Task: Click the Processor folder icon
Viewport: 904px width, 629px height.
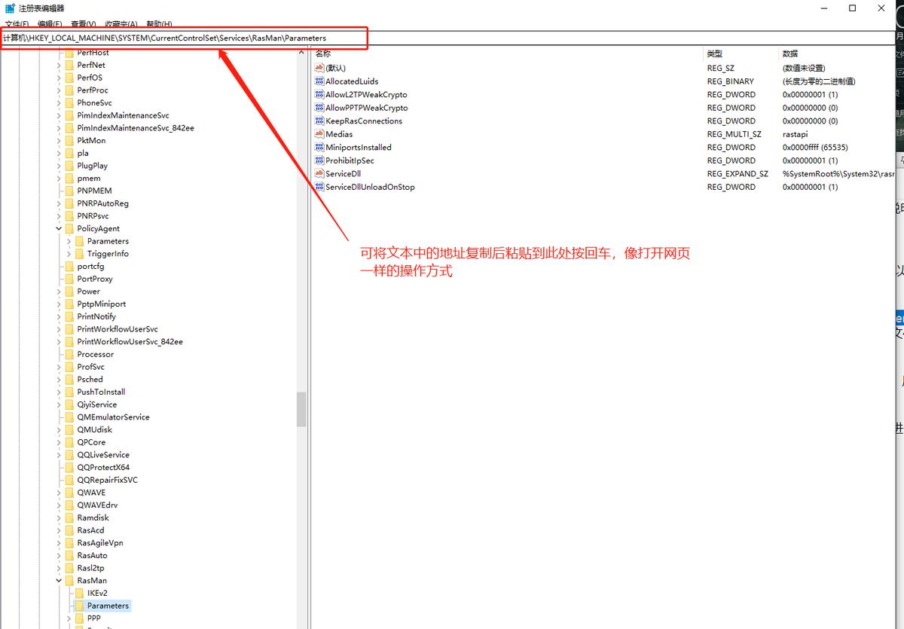Action: (69, 354)
